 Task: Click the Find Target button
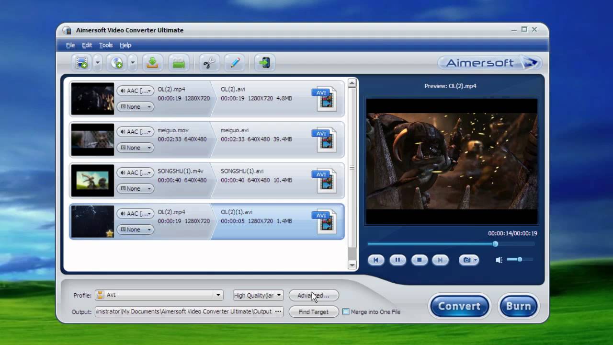tap(314, 312)
